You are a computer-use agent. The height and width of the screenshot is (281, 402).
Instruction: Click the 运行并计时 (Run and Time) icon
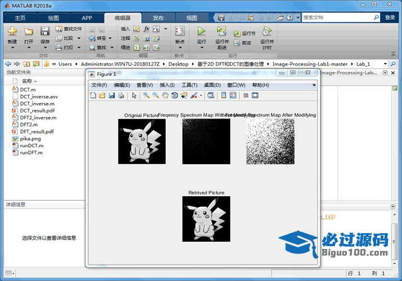tap(267, 31)
